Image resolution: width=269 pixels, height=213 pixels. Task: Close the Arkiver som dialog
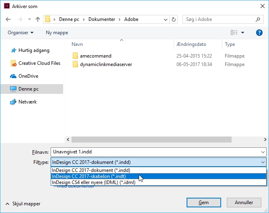coord(262,6)
